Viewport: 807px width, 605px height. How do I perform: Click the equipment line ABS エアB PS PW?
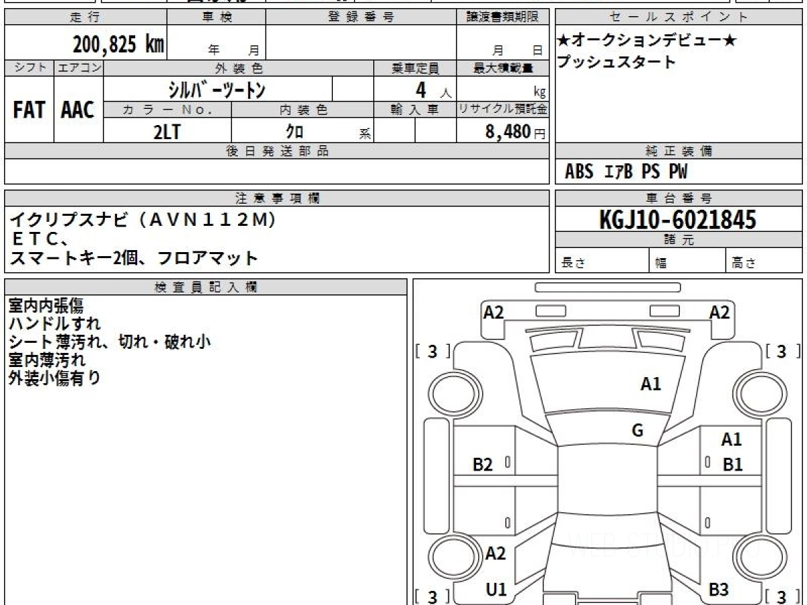(x=626, y=172)
